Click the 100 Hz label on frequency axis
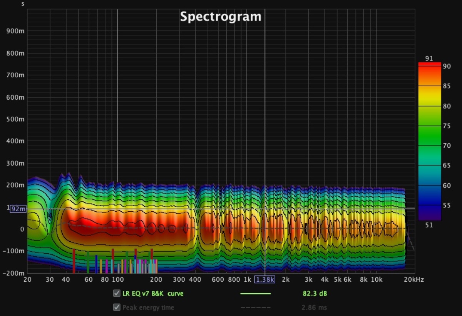The width and height of the screenshot is (462, 316). click(117, 280)
